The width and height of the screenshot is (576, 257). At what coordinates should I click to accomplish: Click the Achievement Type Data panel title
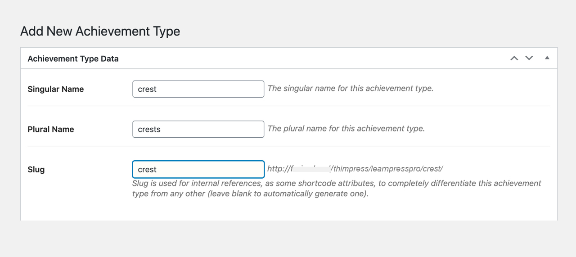[x=73, y=59]
